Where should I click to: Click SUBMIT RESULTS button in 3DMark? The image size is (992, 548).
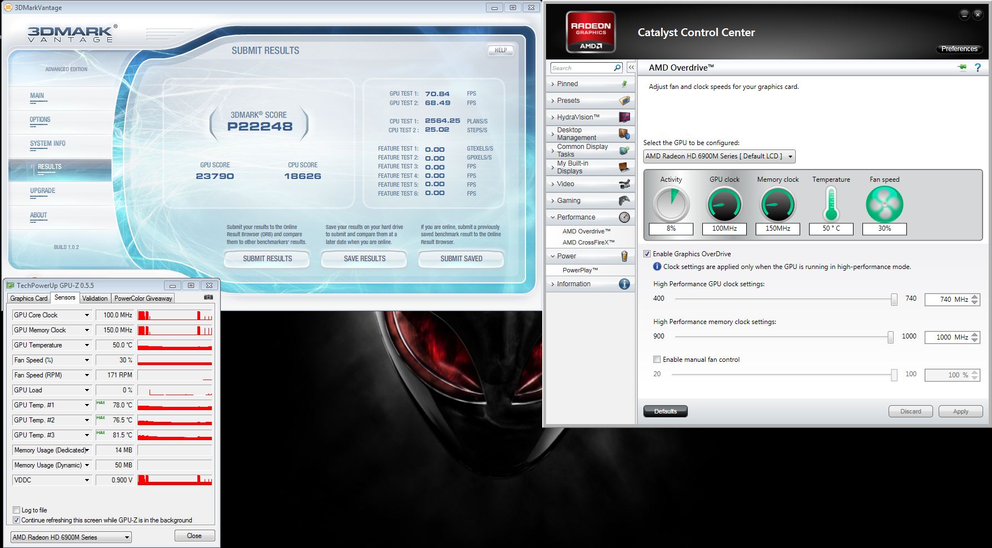[267, 259]
